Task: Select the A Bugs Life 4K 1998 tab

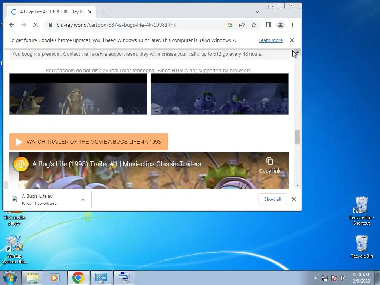Action: point(51,12)
